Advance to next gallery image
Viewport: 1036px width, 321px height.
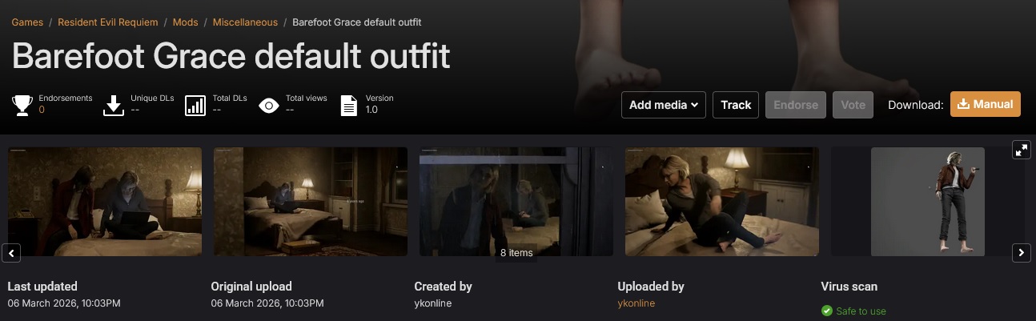pos(1022,253)
